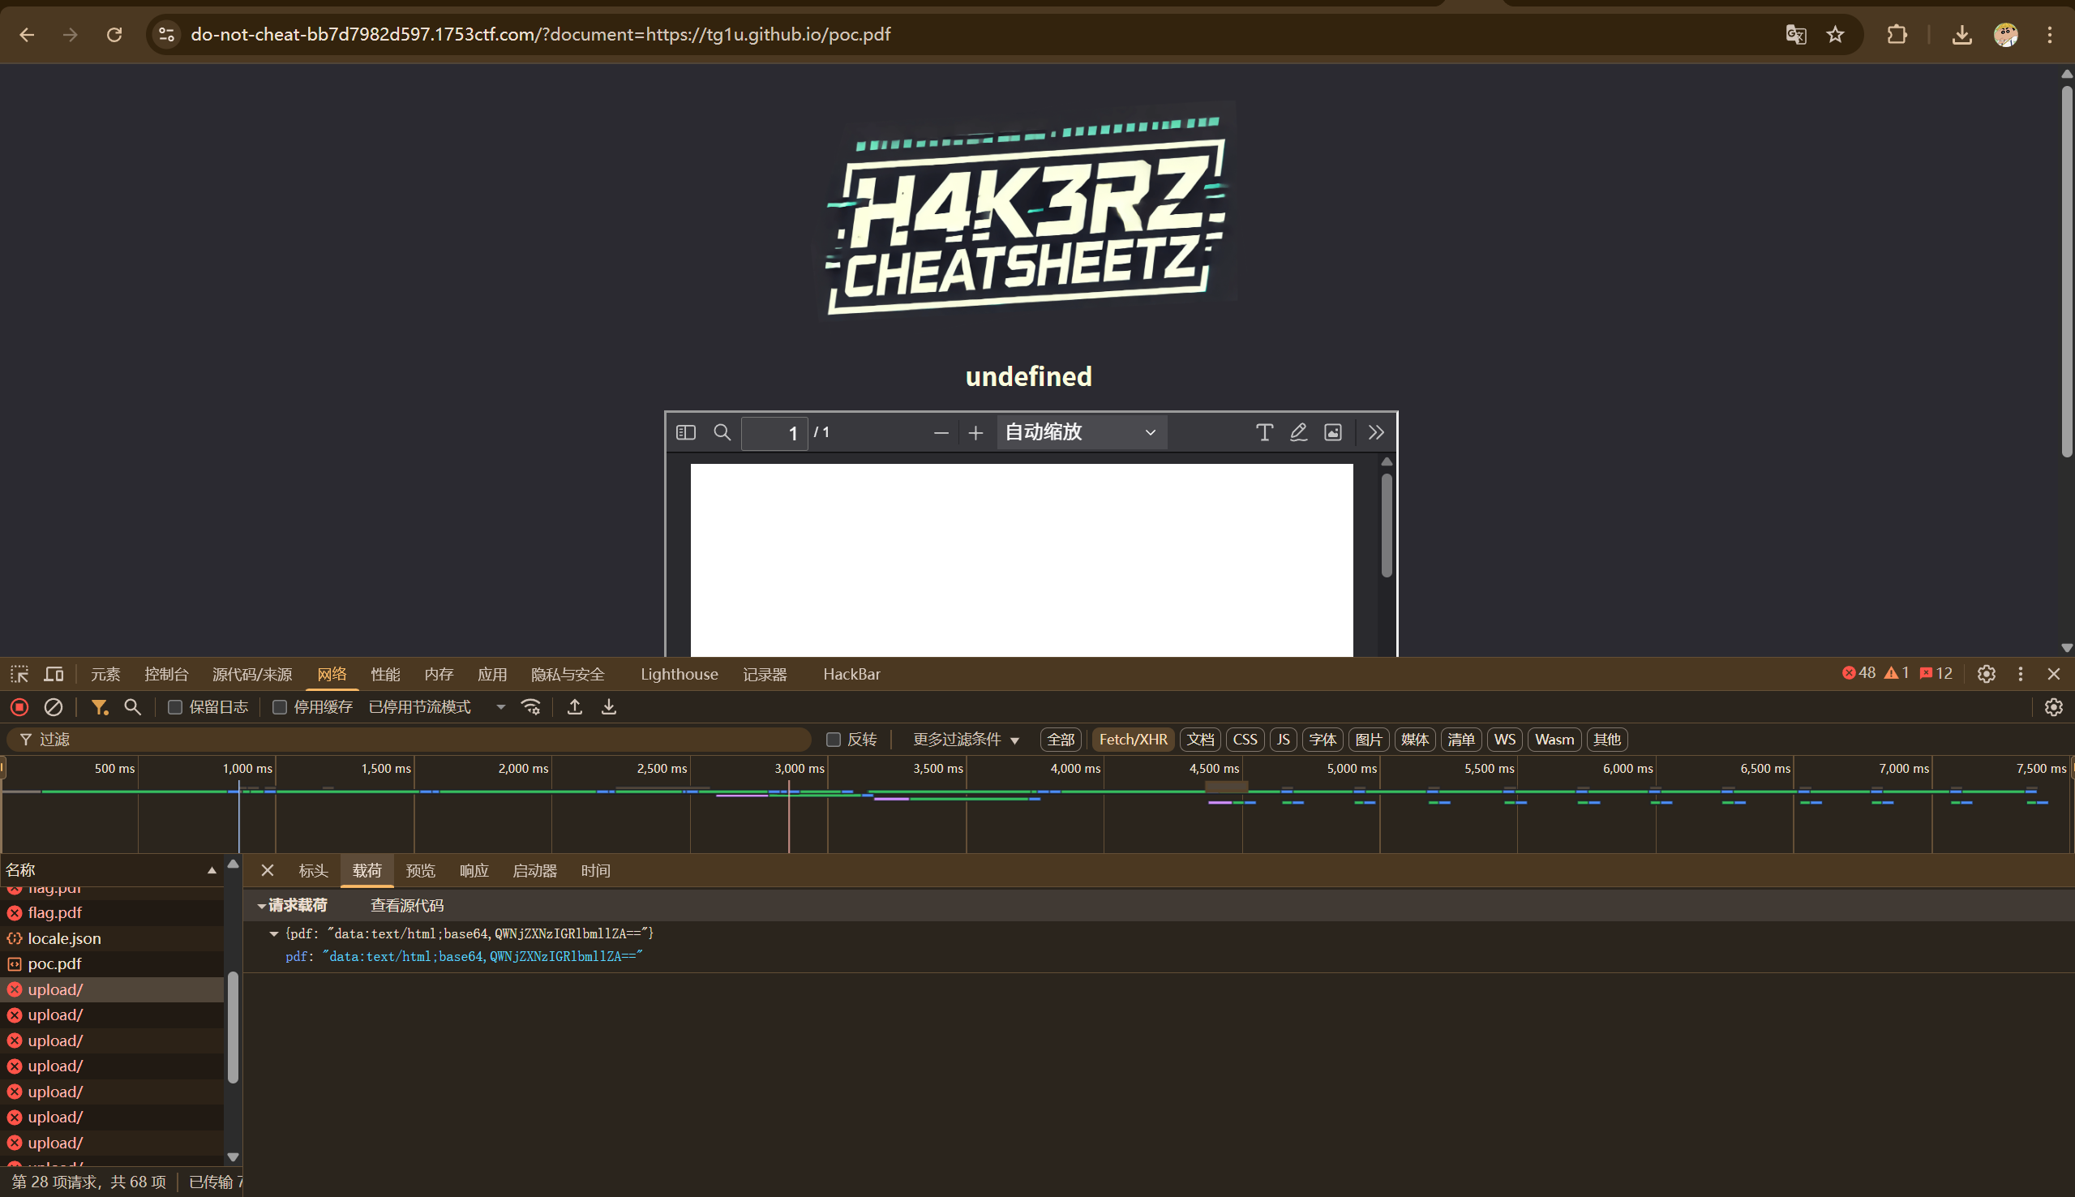
Task: Open network panel settings gear
Action: [2054, 707]
